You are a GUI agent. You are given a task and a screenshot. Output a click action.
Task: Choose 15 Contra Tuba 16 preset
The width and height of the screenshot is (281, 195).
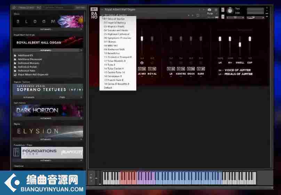(x=118, y=73)
